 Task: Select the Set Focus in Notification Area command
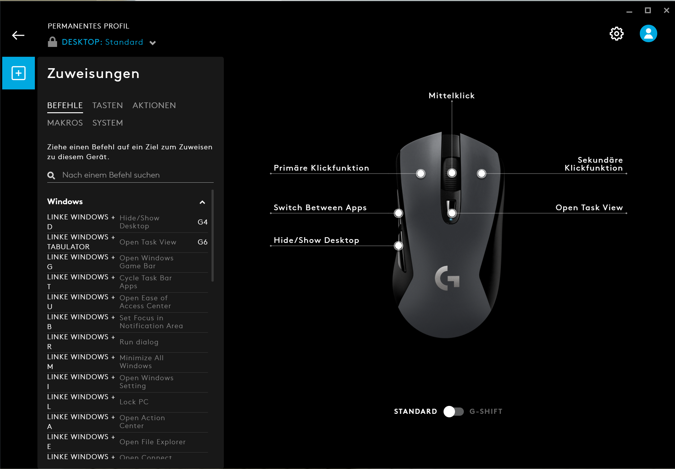point(127,322)
